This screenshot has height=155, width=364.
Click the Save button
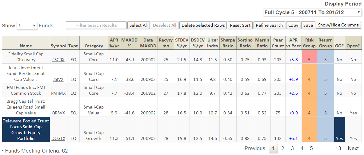coord(308,25)
